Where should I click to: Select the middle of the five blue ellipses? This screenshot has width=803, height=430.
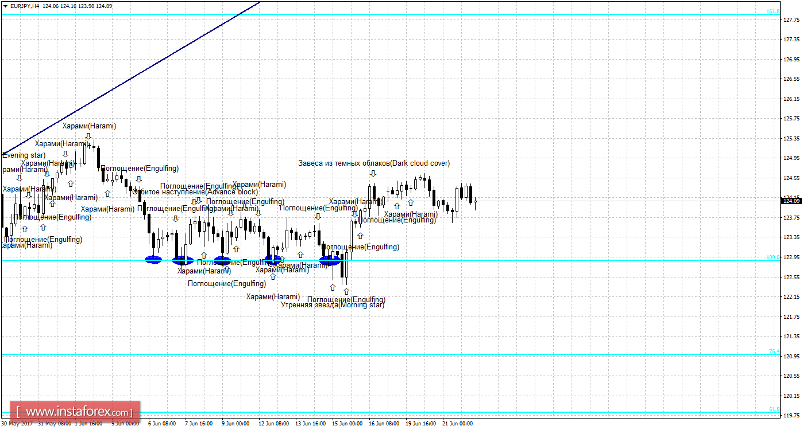coord(222,261)
